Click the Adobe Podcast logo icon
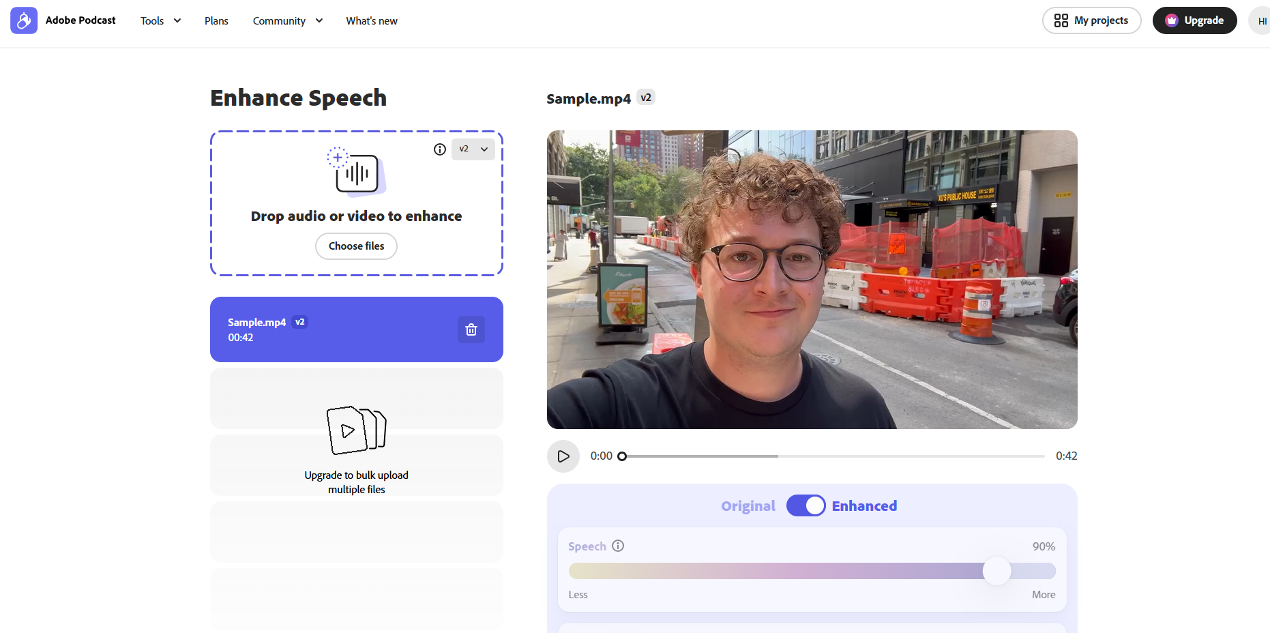 tap(24, 20)
